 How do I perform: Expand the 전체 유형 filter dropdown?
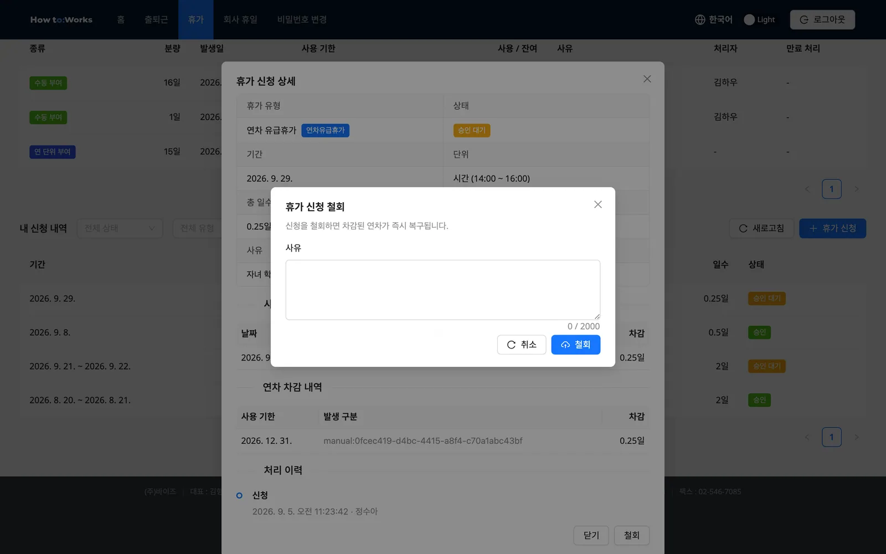197,228
